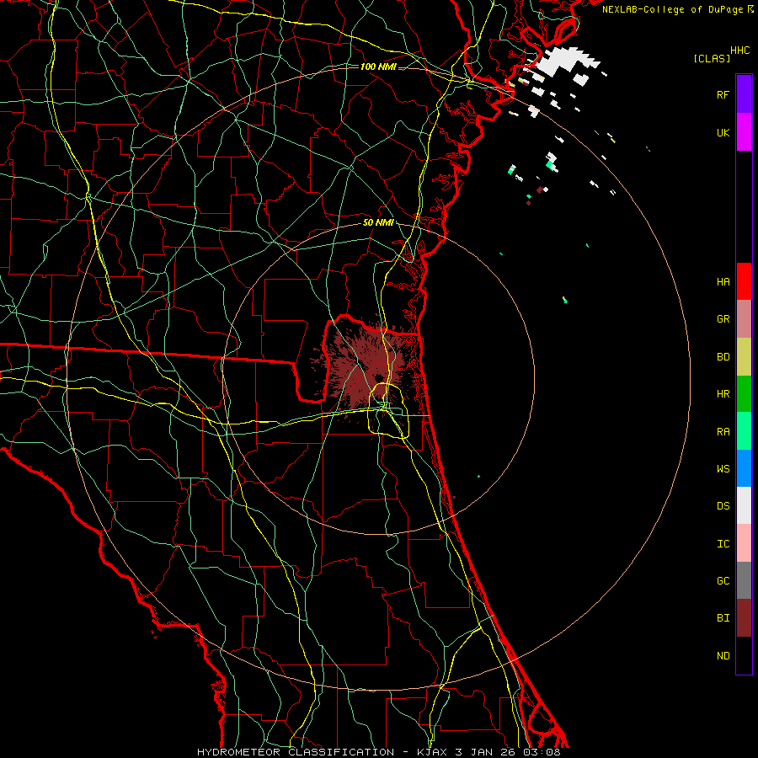Click the HR legend label
Screen dimensions: 758x758
723,394
